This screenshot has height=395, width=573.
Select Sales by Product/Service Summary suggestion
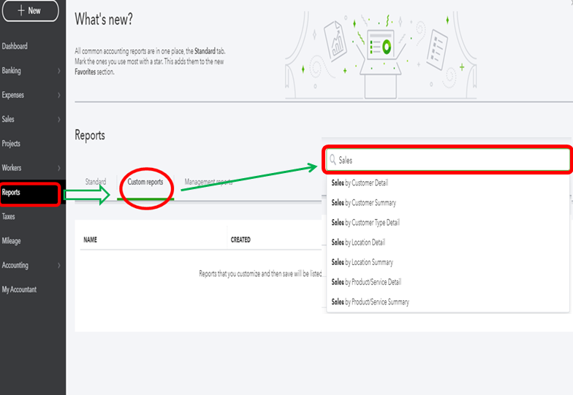click(370, 302)
